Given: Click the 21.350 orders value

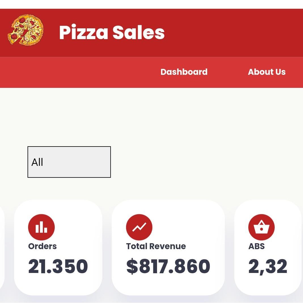Looking at the screenshot, I should point(58,266).
